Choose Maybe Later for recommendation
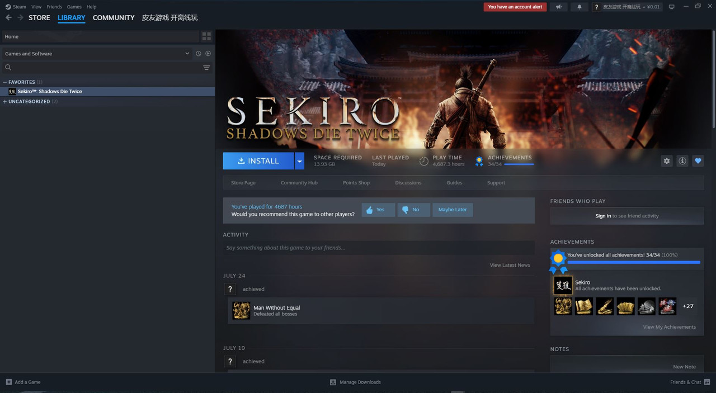The width and height of the screenshot is (716, 393). tap(453, 210)
